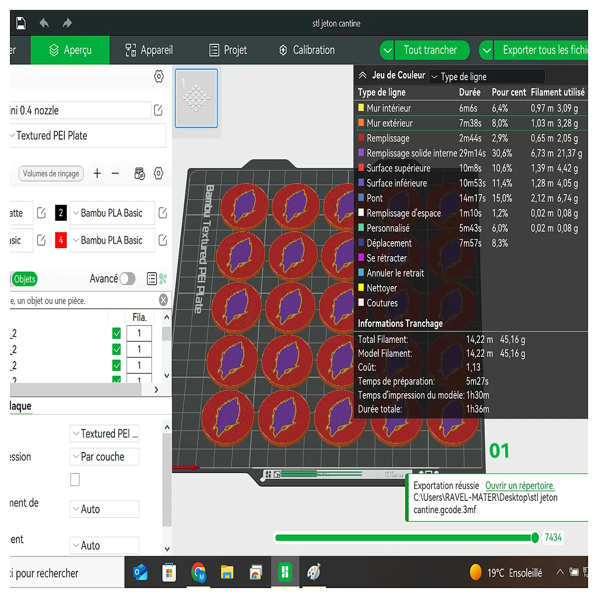Undo the last action

44,23
